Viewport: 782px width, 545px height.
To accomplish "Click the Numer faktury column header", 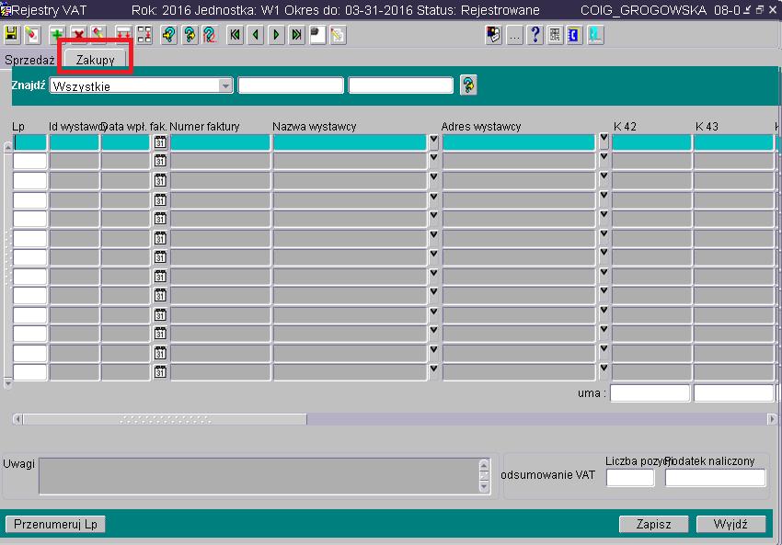I will [x=204, y=127].
